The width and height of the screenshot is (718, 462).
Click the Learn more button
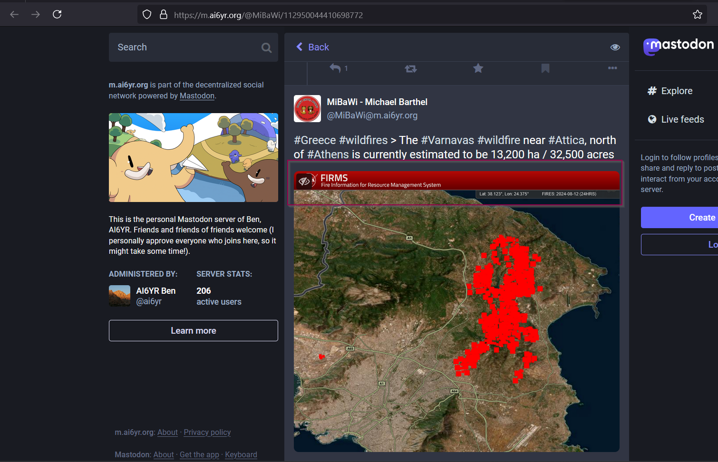(x=194, y=330)
